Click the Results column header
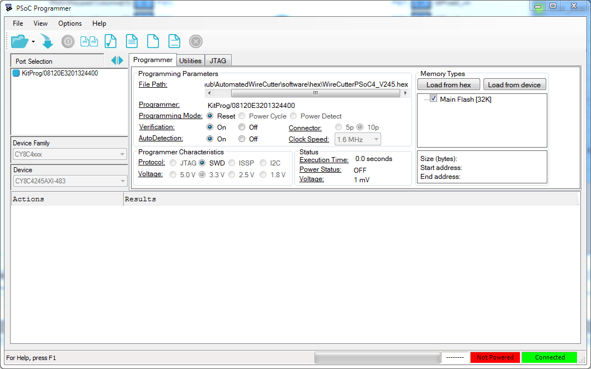The image size is (591, 369). (x=350, y=199)
